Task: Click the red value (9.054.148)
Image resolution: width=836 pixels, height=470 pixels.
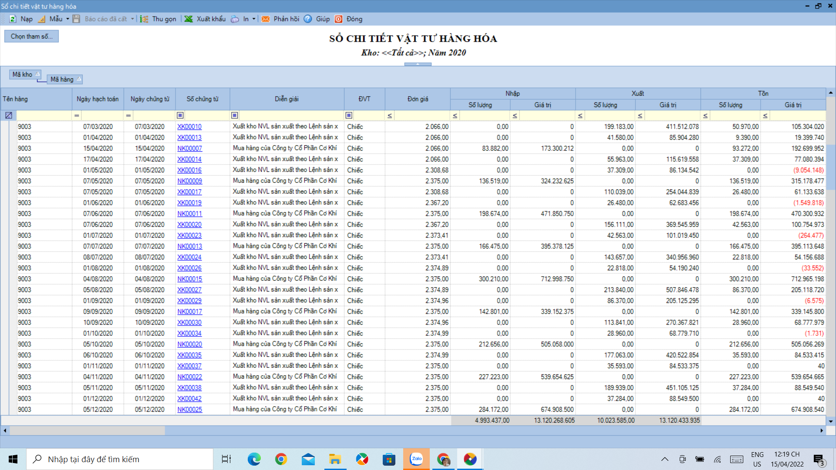Action: coord(808,170)
